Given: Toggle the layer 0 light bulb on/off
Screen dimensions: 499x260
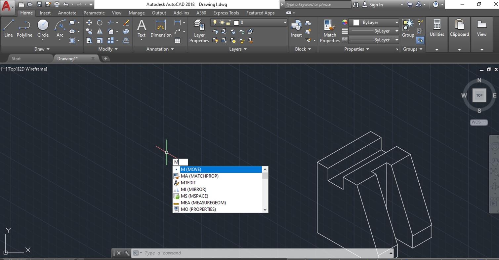Looking at the screenshot, I should [x=215, y=22].
